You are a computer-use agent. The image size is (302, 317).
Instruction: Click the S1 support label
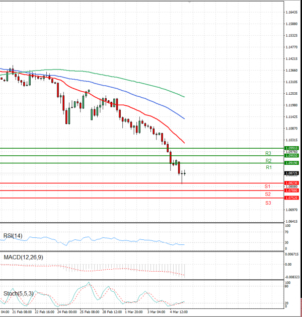(267, 186)
